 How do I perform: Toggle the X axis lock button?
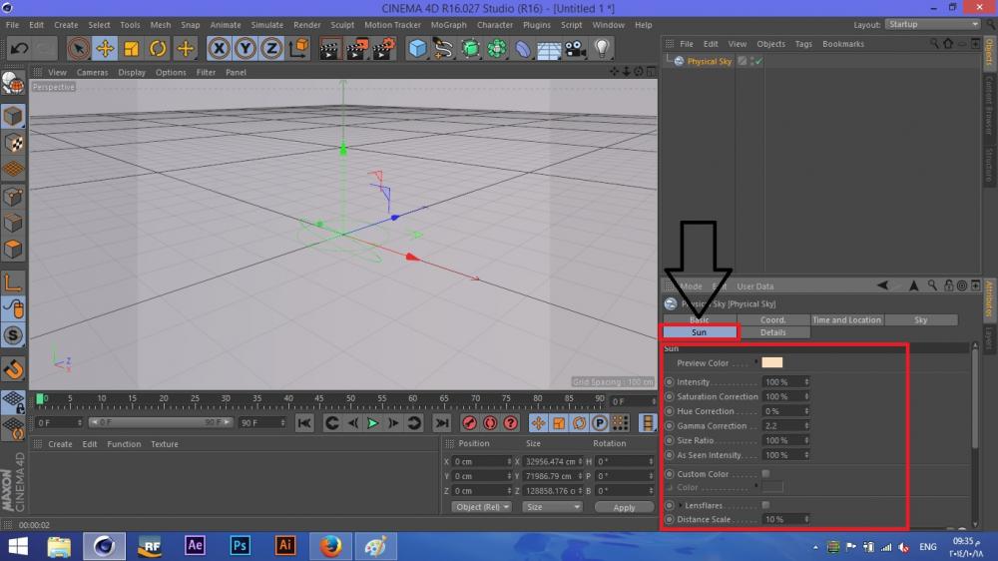tap(219, 48)
